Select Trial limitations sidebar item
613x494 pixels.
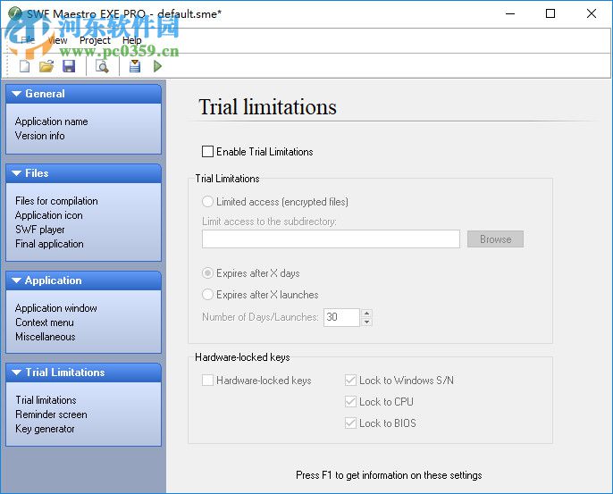coord(46,400)
